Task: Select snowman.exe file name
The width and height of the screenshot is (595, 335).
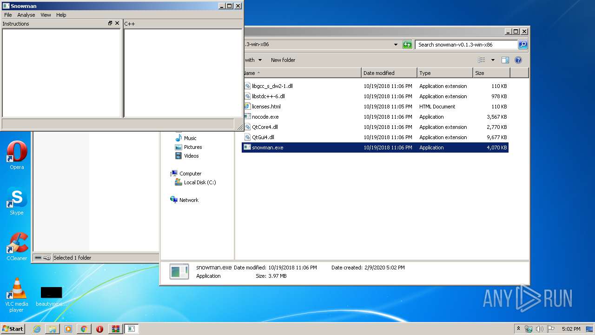Action: (267, 147)
